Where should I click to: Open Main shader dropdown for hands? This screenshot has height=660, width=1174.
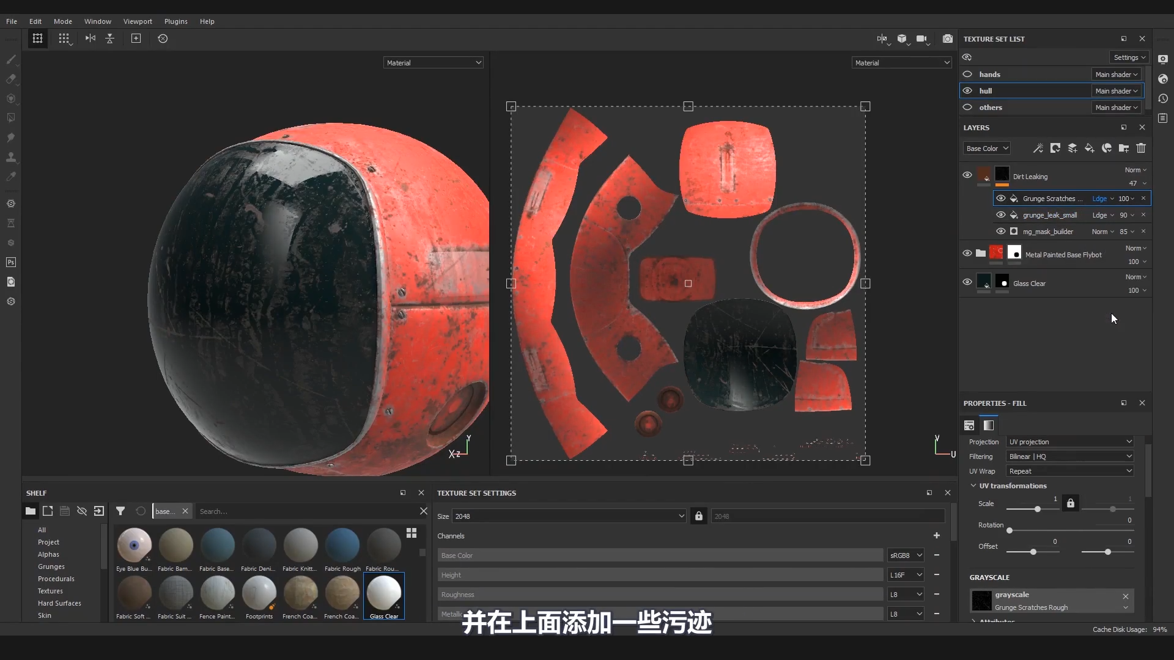tap(1117, 75)
